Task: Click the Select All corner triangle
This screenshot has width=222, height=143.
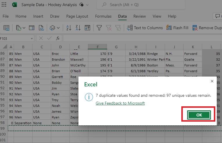Action: tap(5, 47)
